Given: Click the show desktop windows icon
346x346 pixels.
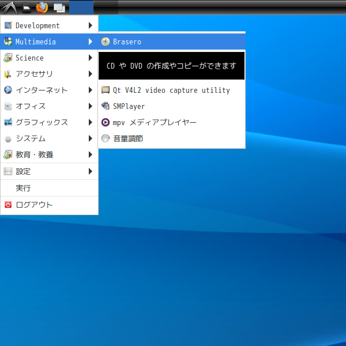Looking at the screenshot, I should point(59,7).
